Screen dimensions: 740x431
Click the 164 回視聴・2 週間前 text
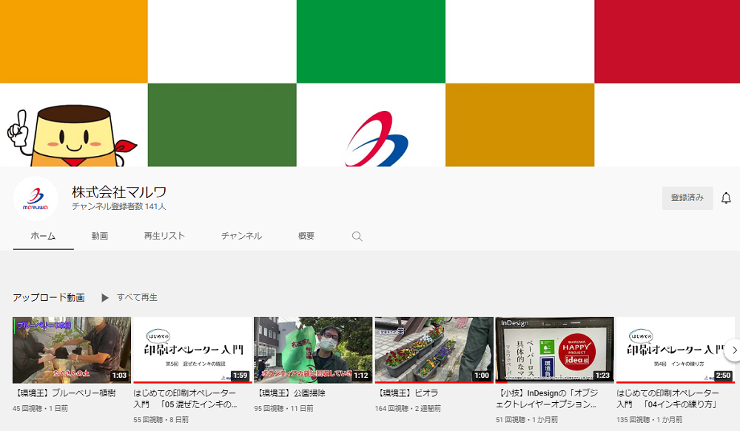tap(408, 408)
